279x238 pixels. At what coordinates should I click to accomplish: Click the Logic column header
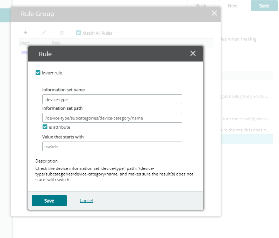coord(24,43)
